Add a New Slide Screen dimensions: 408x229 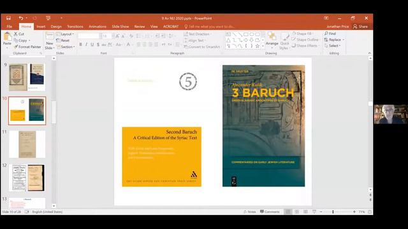pyautogui.click(x=50, y=41)
